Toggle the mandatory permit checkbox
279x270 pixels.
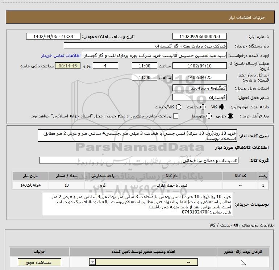point(243,262)
